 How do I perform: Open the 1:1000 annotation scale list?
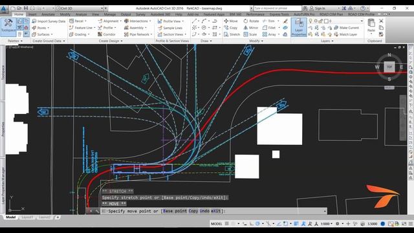[326, 224]
